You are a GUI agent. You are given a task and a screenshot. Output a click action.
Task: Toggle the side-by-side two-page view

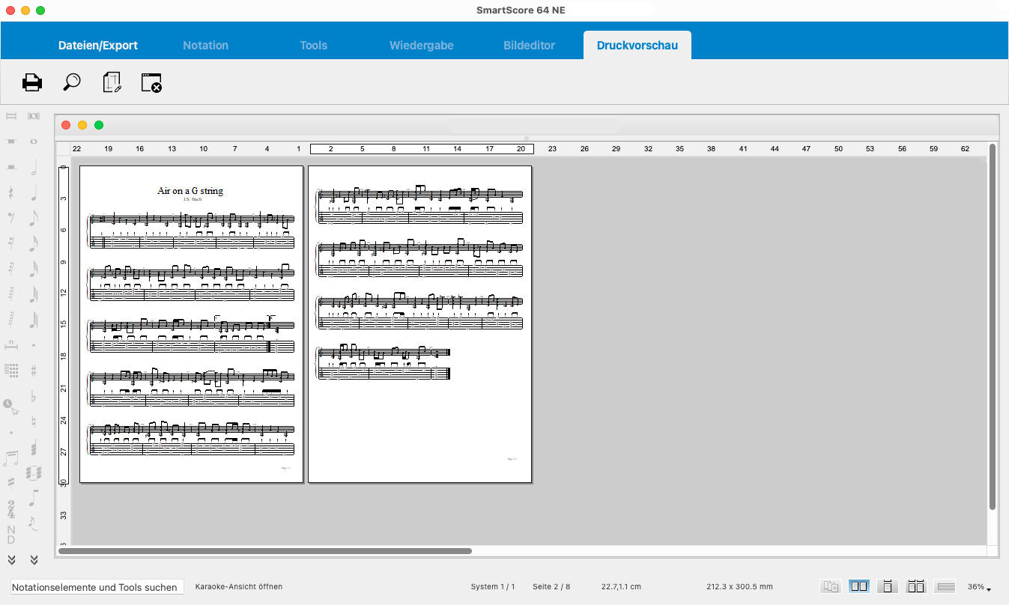tap(859, 586)
